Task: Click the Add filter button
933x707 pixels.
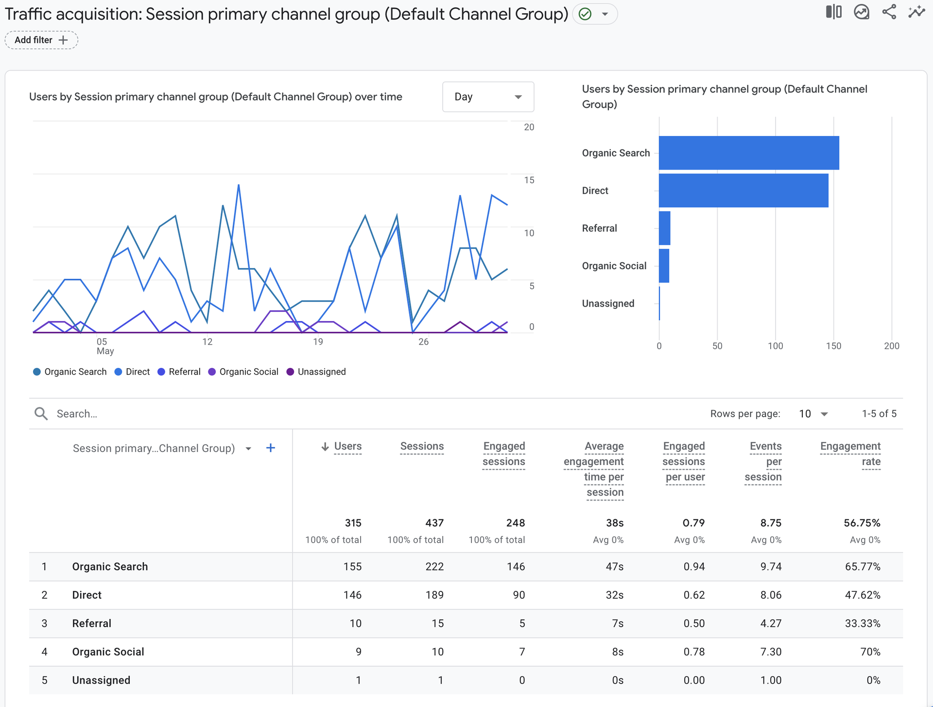Action: (41, 40)
